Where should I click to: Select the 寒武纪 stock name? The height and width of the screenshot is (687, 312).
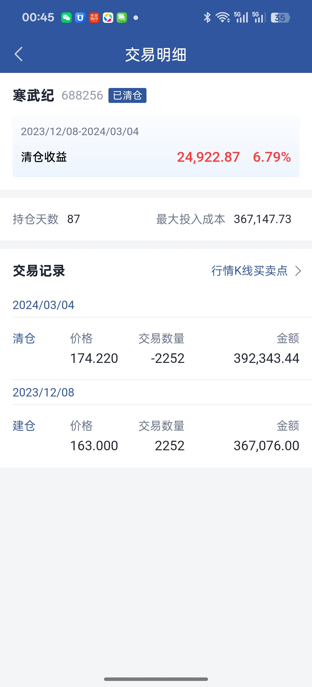coord(34,95)
